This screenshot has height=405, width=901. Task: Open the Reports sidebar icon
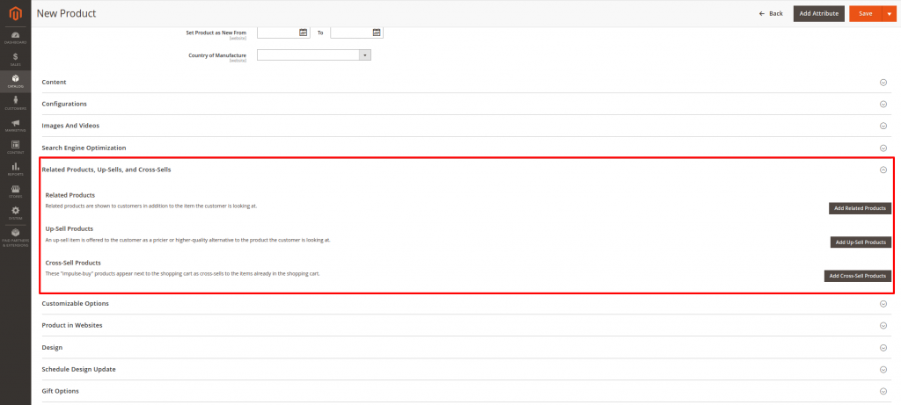15,168
